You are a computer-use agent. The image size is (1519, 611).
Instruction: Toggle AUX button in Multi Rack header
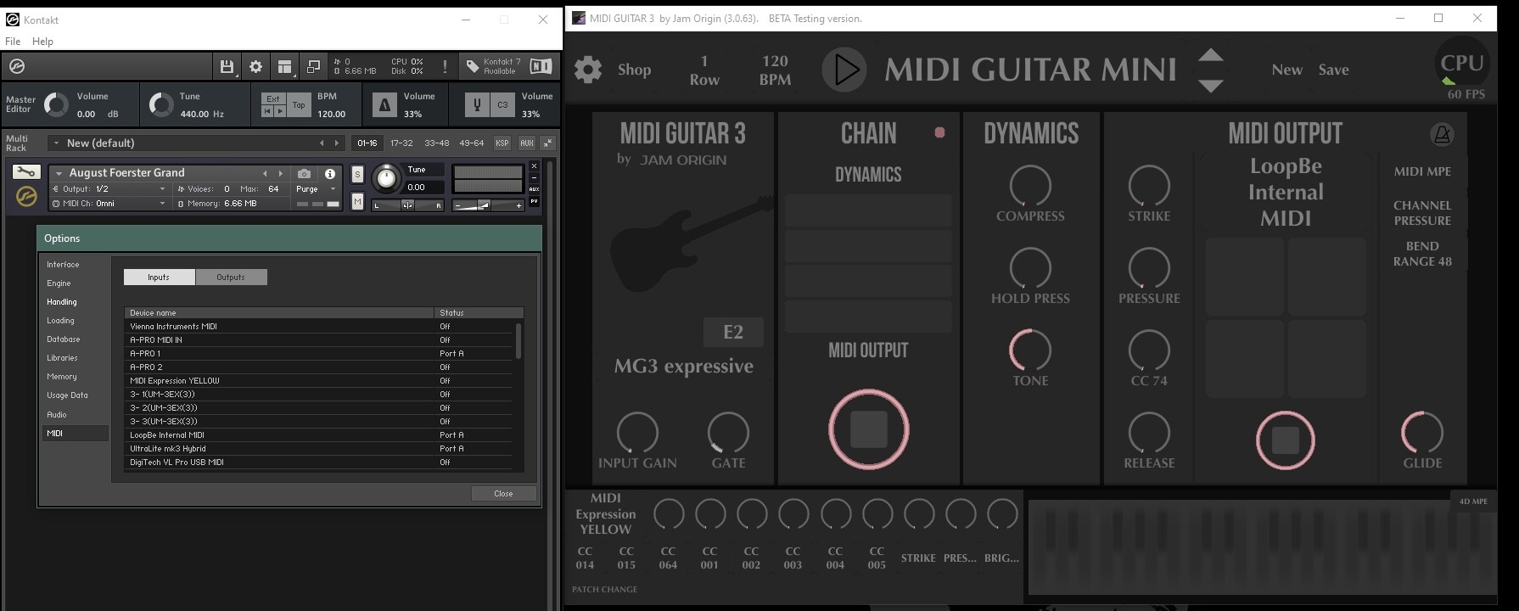click(x=526, y=143)
